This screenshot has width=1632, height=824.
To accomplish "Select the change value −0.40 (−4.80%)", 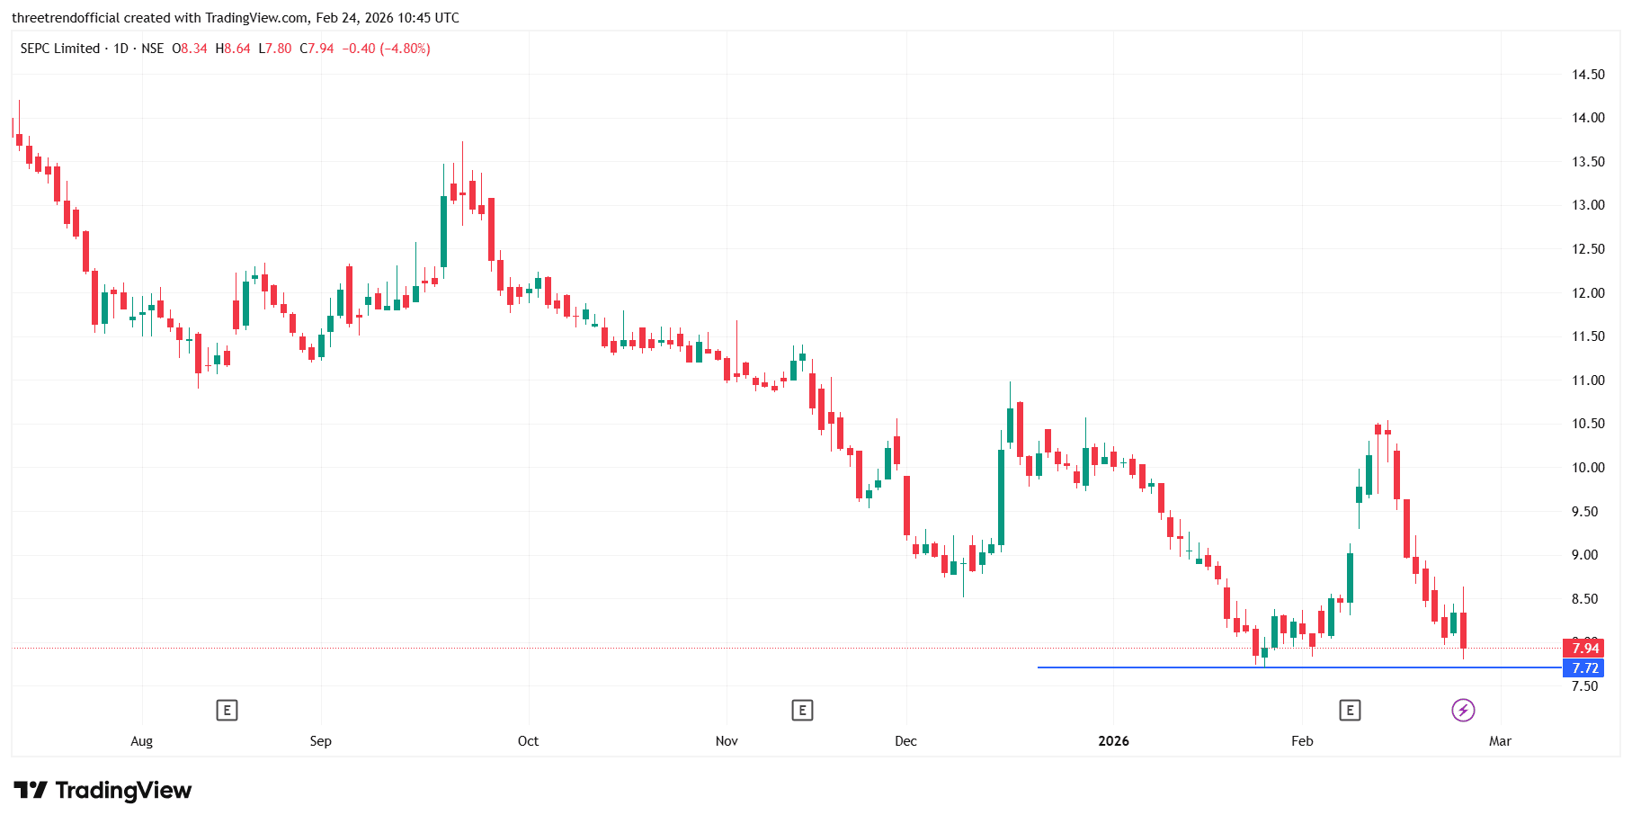I will [x=386, y=49].
